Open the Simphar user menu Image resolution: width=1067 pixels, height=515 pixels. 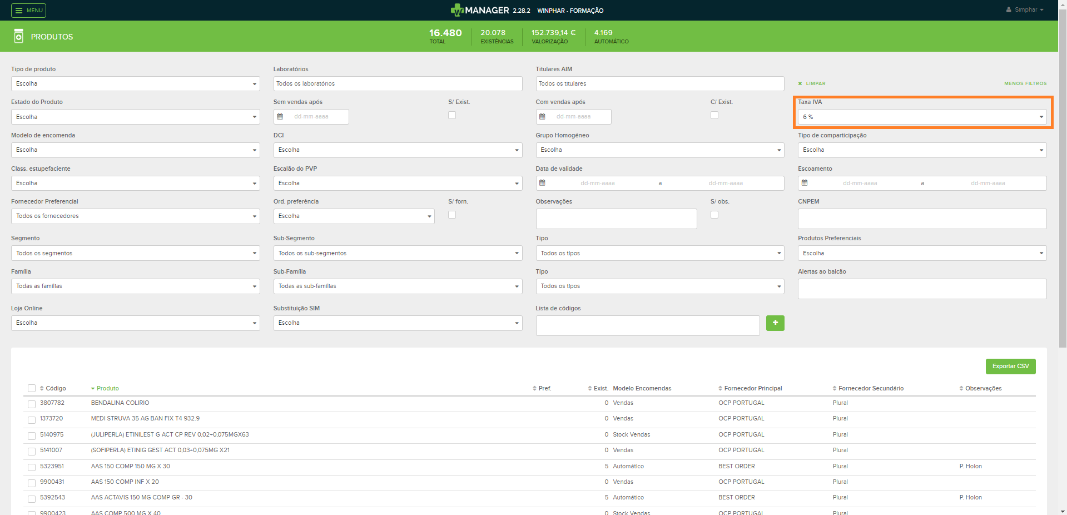point(1025,10)
